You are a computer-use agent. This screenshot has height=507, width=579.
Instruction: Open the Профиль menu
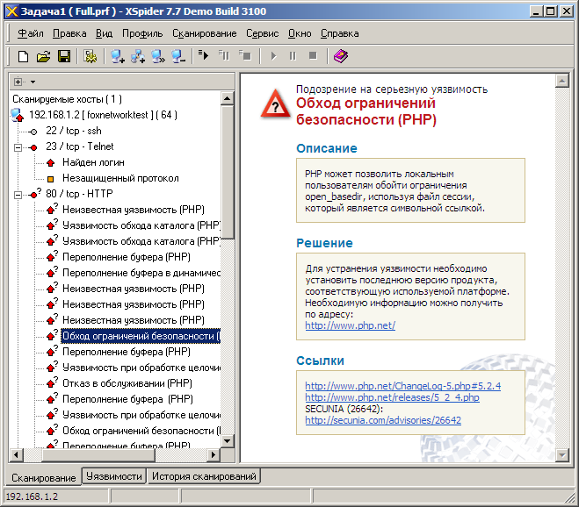[x=142, y=33]
